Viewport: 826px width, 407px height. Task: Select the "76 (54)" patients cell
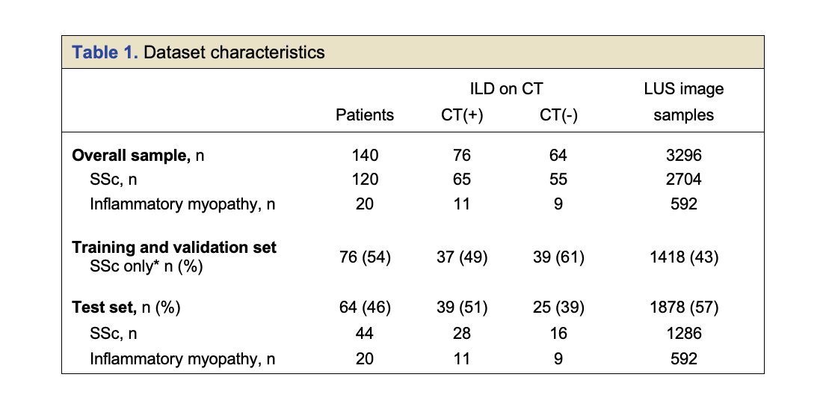click(365, 257)
